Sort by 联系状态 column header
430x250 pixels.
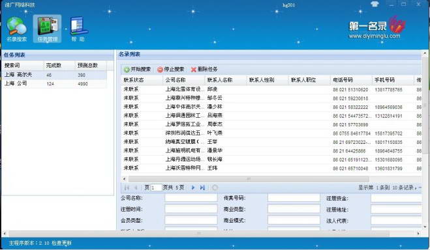[142, 80]
